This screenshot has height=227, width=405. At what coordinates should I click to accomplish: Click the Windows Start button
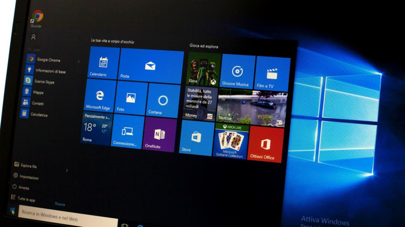tap(12, 211)
